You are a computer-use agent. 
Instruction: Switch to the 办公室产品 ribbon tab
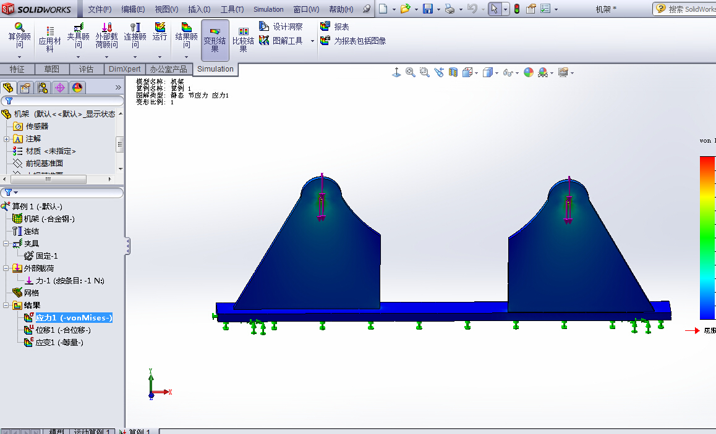tap(169, 69)
